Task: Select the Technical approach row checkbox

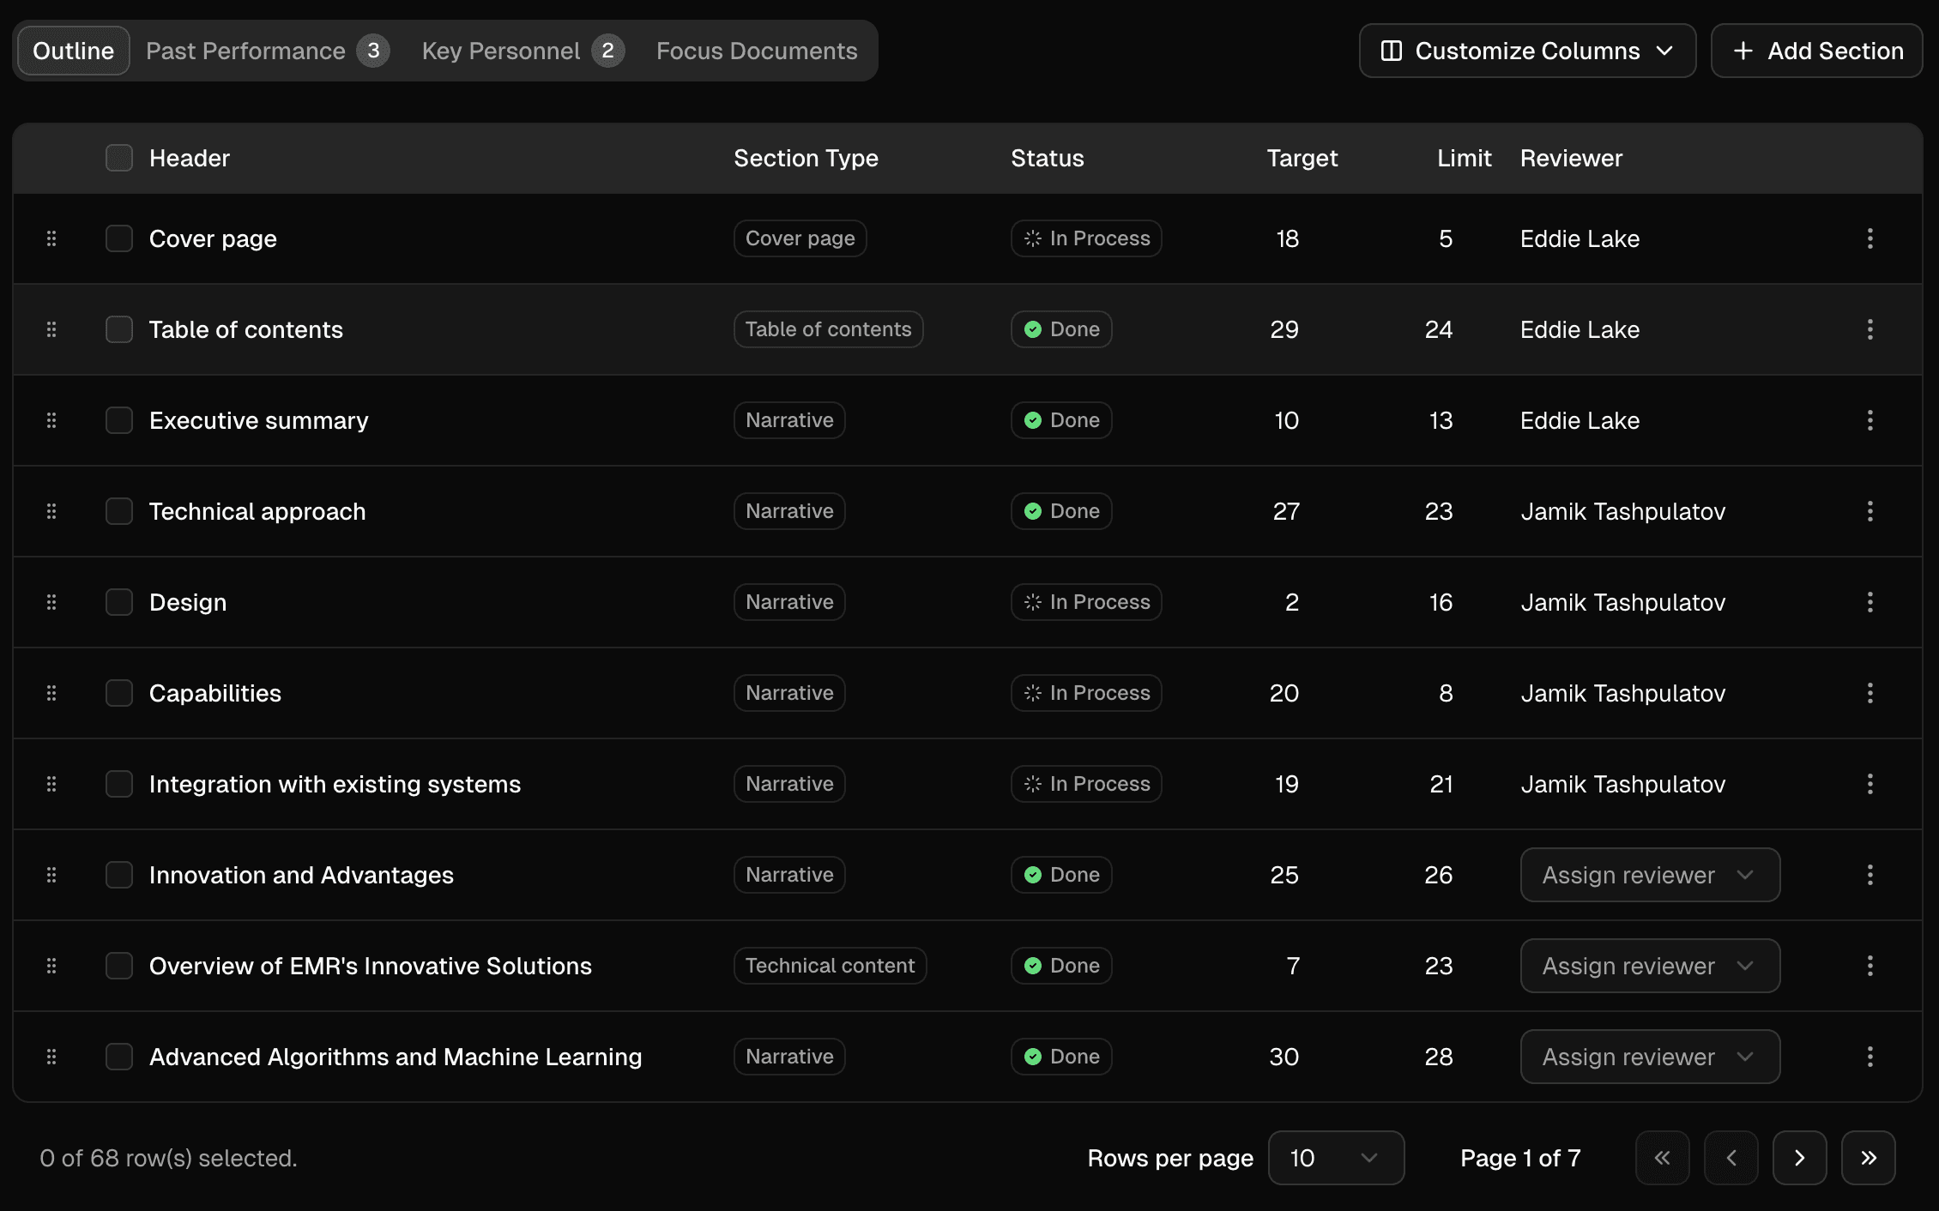Action: [119, 511]
